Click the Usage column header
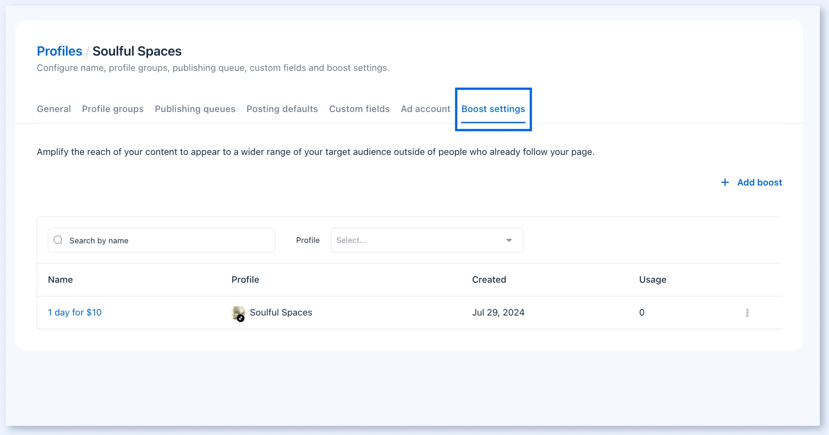This screenshot has height=435, width=829. [x=653, y=280]
